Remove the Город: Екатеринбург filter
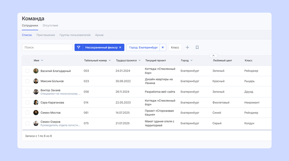289x161 pixels. coord(163,48)
